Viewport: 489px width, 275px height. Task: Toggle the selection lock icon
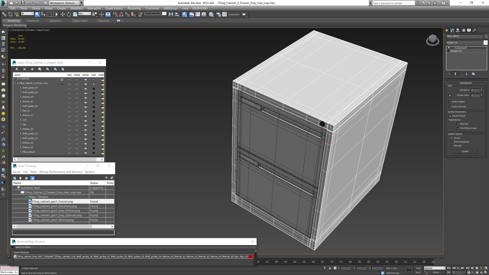coord(330,268)
